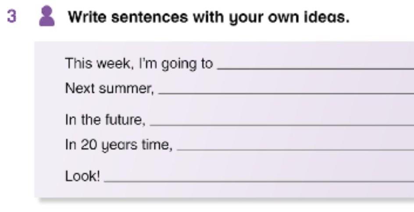Click the 'Look!' prompt text
Screen dimensions: 414x212
click(82, 176)
